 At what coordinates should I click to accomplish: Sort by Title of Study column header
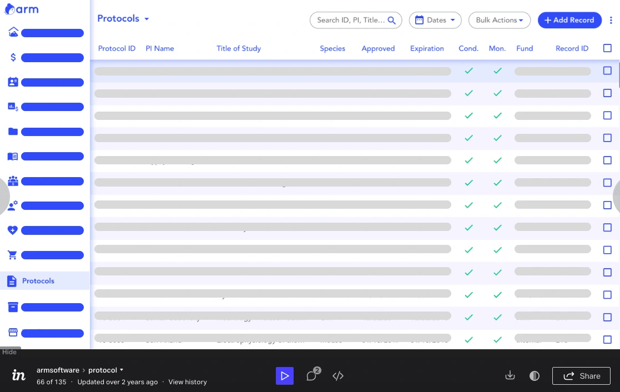click(239, 48)
